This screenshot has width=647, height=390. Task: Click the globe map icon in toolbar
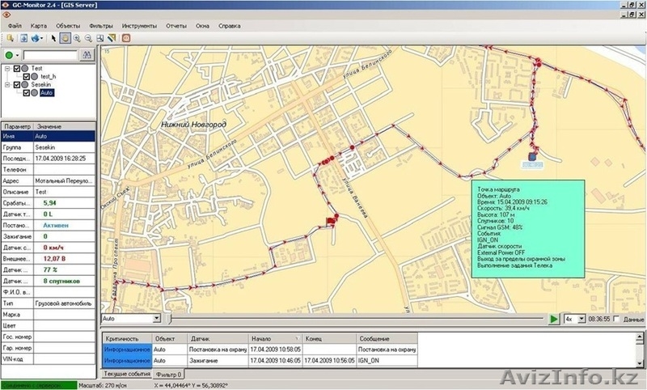click(35, 38)
